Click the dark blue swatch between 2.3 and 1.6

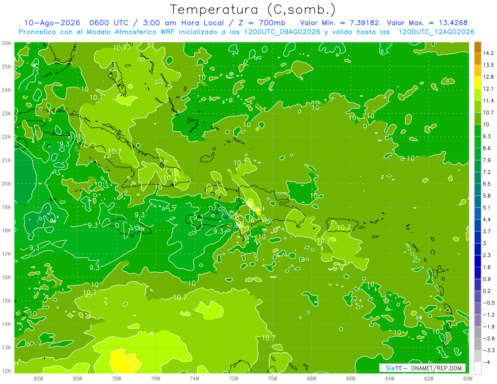click(x=478, y=261)
